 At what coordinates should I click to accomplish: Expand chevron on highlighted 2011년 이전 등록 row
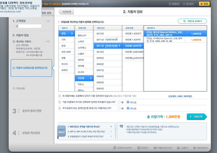click(x=119, y=46)
